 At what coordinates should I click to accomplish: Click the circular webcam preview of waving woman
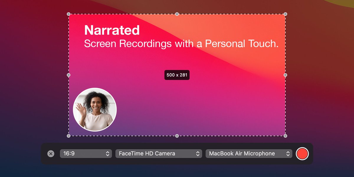pyautogui.click(x=95, y=109)
